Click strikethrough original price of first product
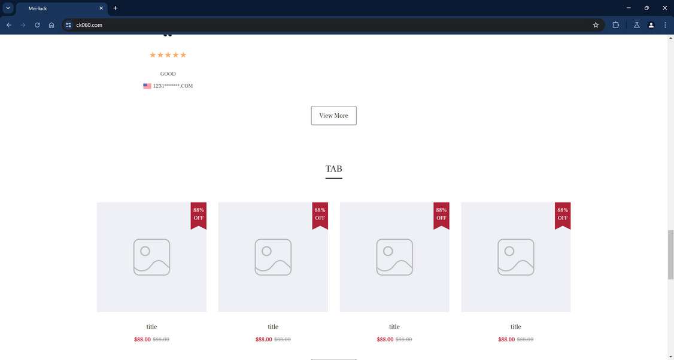This screenshot has height=360, width=674. [161, 340]
